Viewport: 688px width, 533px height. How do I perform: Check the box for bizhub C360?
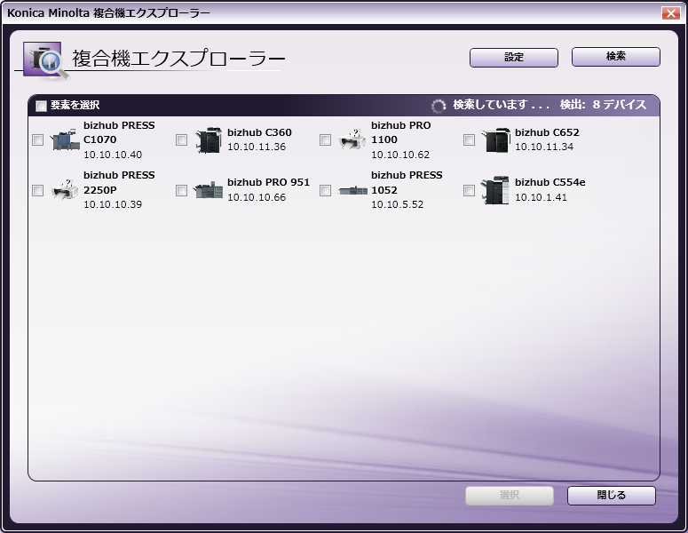(x=181, y=140)
